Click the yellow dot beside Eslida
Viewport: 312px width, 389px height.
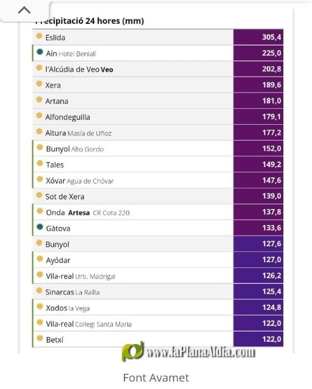tap(39, 36)
